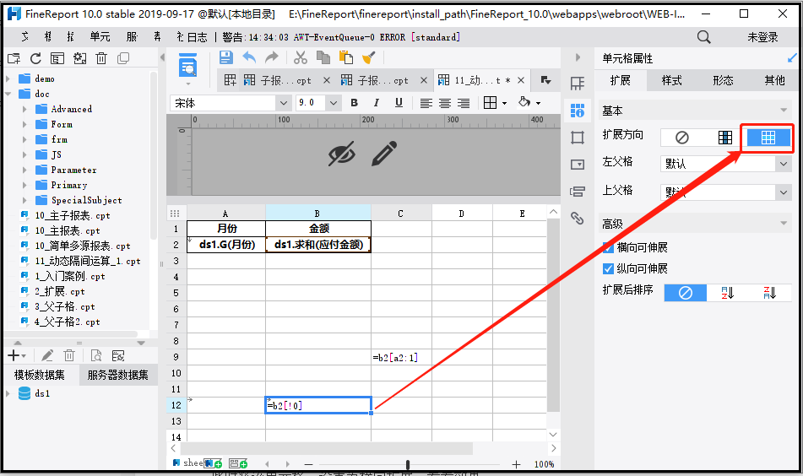Click the zoom slider handle
The width and height of the screenshot is (803, 476).
(x=408, y=464)
